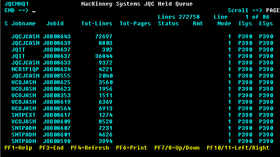
Task: Click Tot-Lines value 3994
Action: tap(106, 141)
